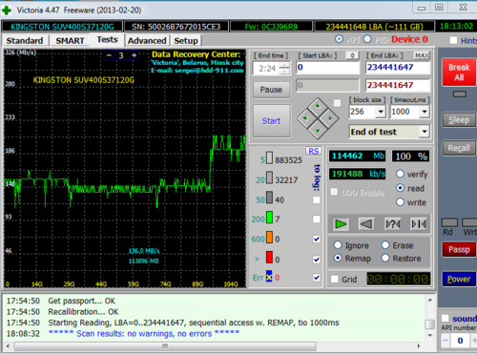Click the right arrow on navigation diamond

[330, 118]
